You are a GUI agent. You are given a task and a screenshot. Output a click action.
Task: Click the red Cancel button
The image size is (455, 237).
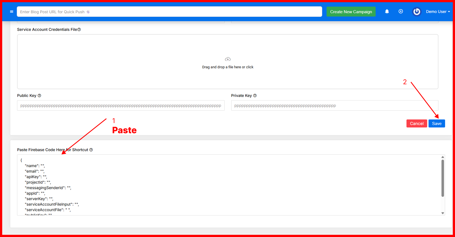point(417,123)
